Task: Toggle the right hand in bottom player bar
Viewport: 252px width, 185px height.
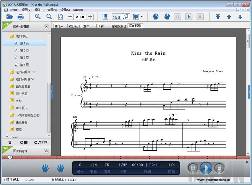Action: (x=61, y=168)
